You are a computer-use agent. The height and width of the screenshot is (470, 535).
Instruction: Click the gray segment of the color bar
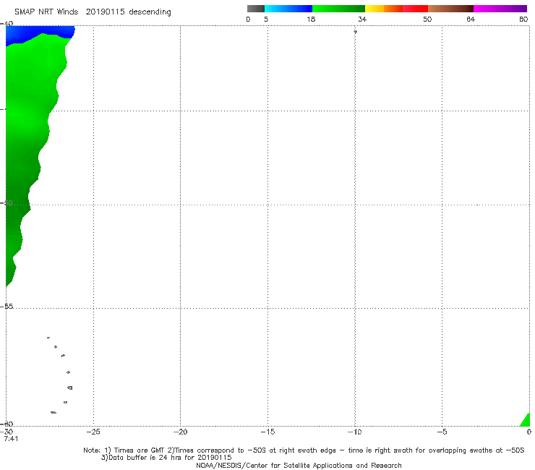[256, 9]
